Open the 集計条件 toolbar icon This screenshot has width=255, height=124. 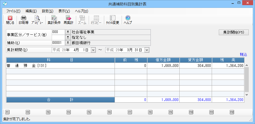click(x=54, y=20)
